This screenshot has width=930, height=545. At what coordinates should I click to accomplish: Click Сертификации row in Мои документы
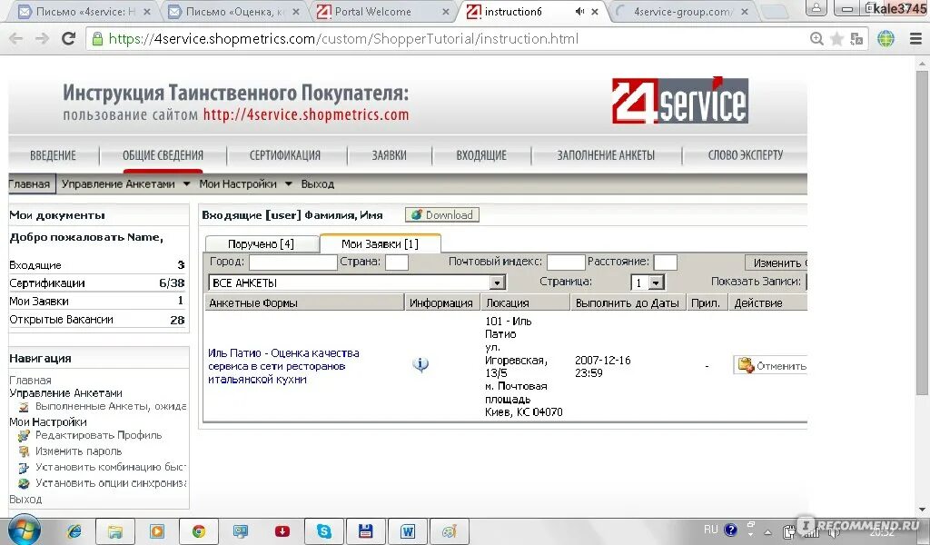pyautogui.click(x=97, y=283)
